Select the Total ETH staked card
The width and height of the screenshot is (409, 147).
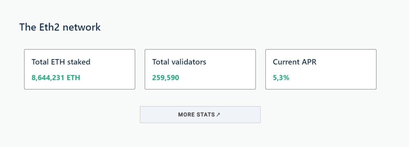[x=80, y=69]
